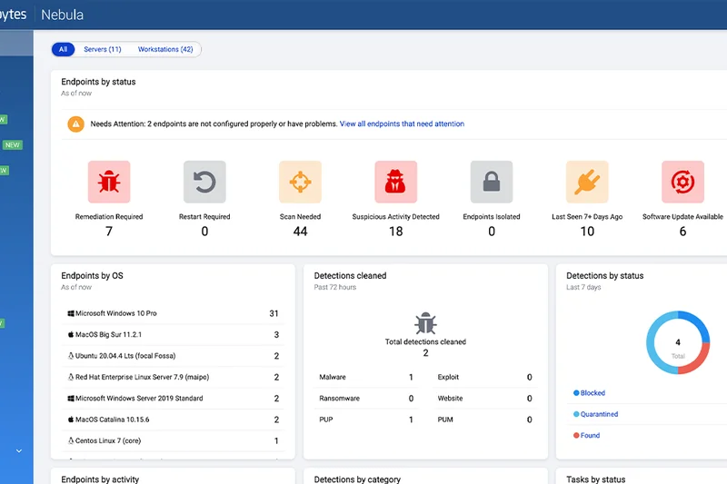The width and height of the screenshot is (727, 484).
Task: Click the orange Needs Attention warning icon
Action: (76, 124)
